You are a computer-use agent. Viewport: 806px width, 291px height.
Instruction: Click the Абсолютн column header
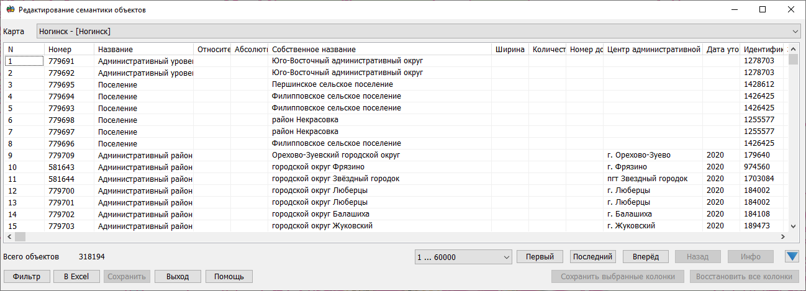[x=249, y=49]
